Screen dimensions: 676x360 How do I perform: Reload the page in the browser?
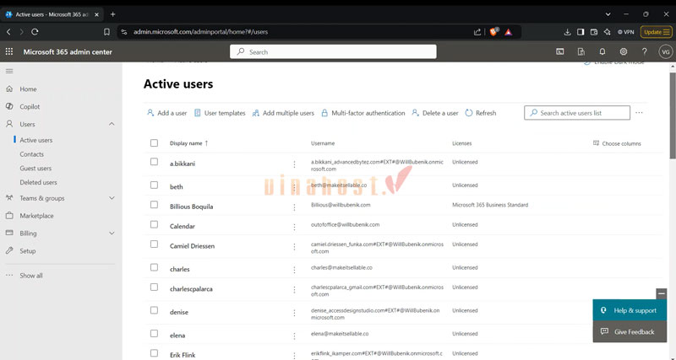click(35, 32)
